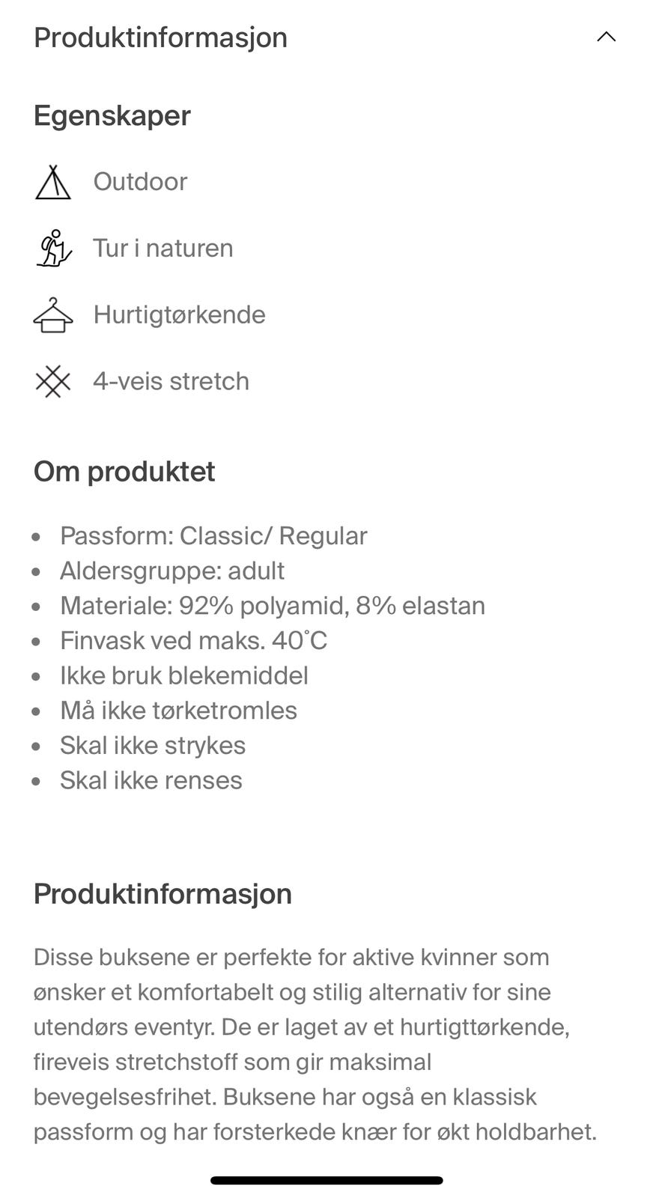Click the Om produktet heading
The width and height of the screenshot is (653, 1198).
pos(124,472)
